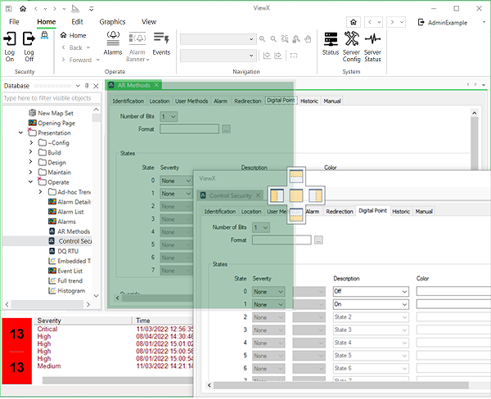The image size is (491, 399).
Task: Expand the Design folder in the tree
Action: 31,162
